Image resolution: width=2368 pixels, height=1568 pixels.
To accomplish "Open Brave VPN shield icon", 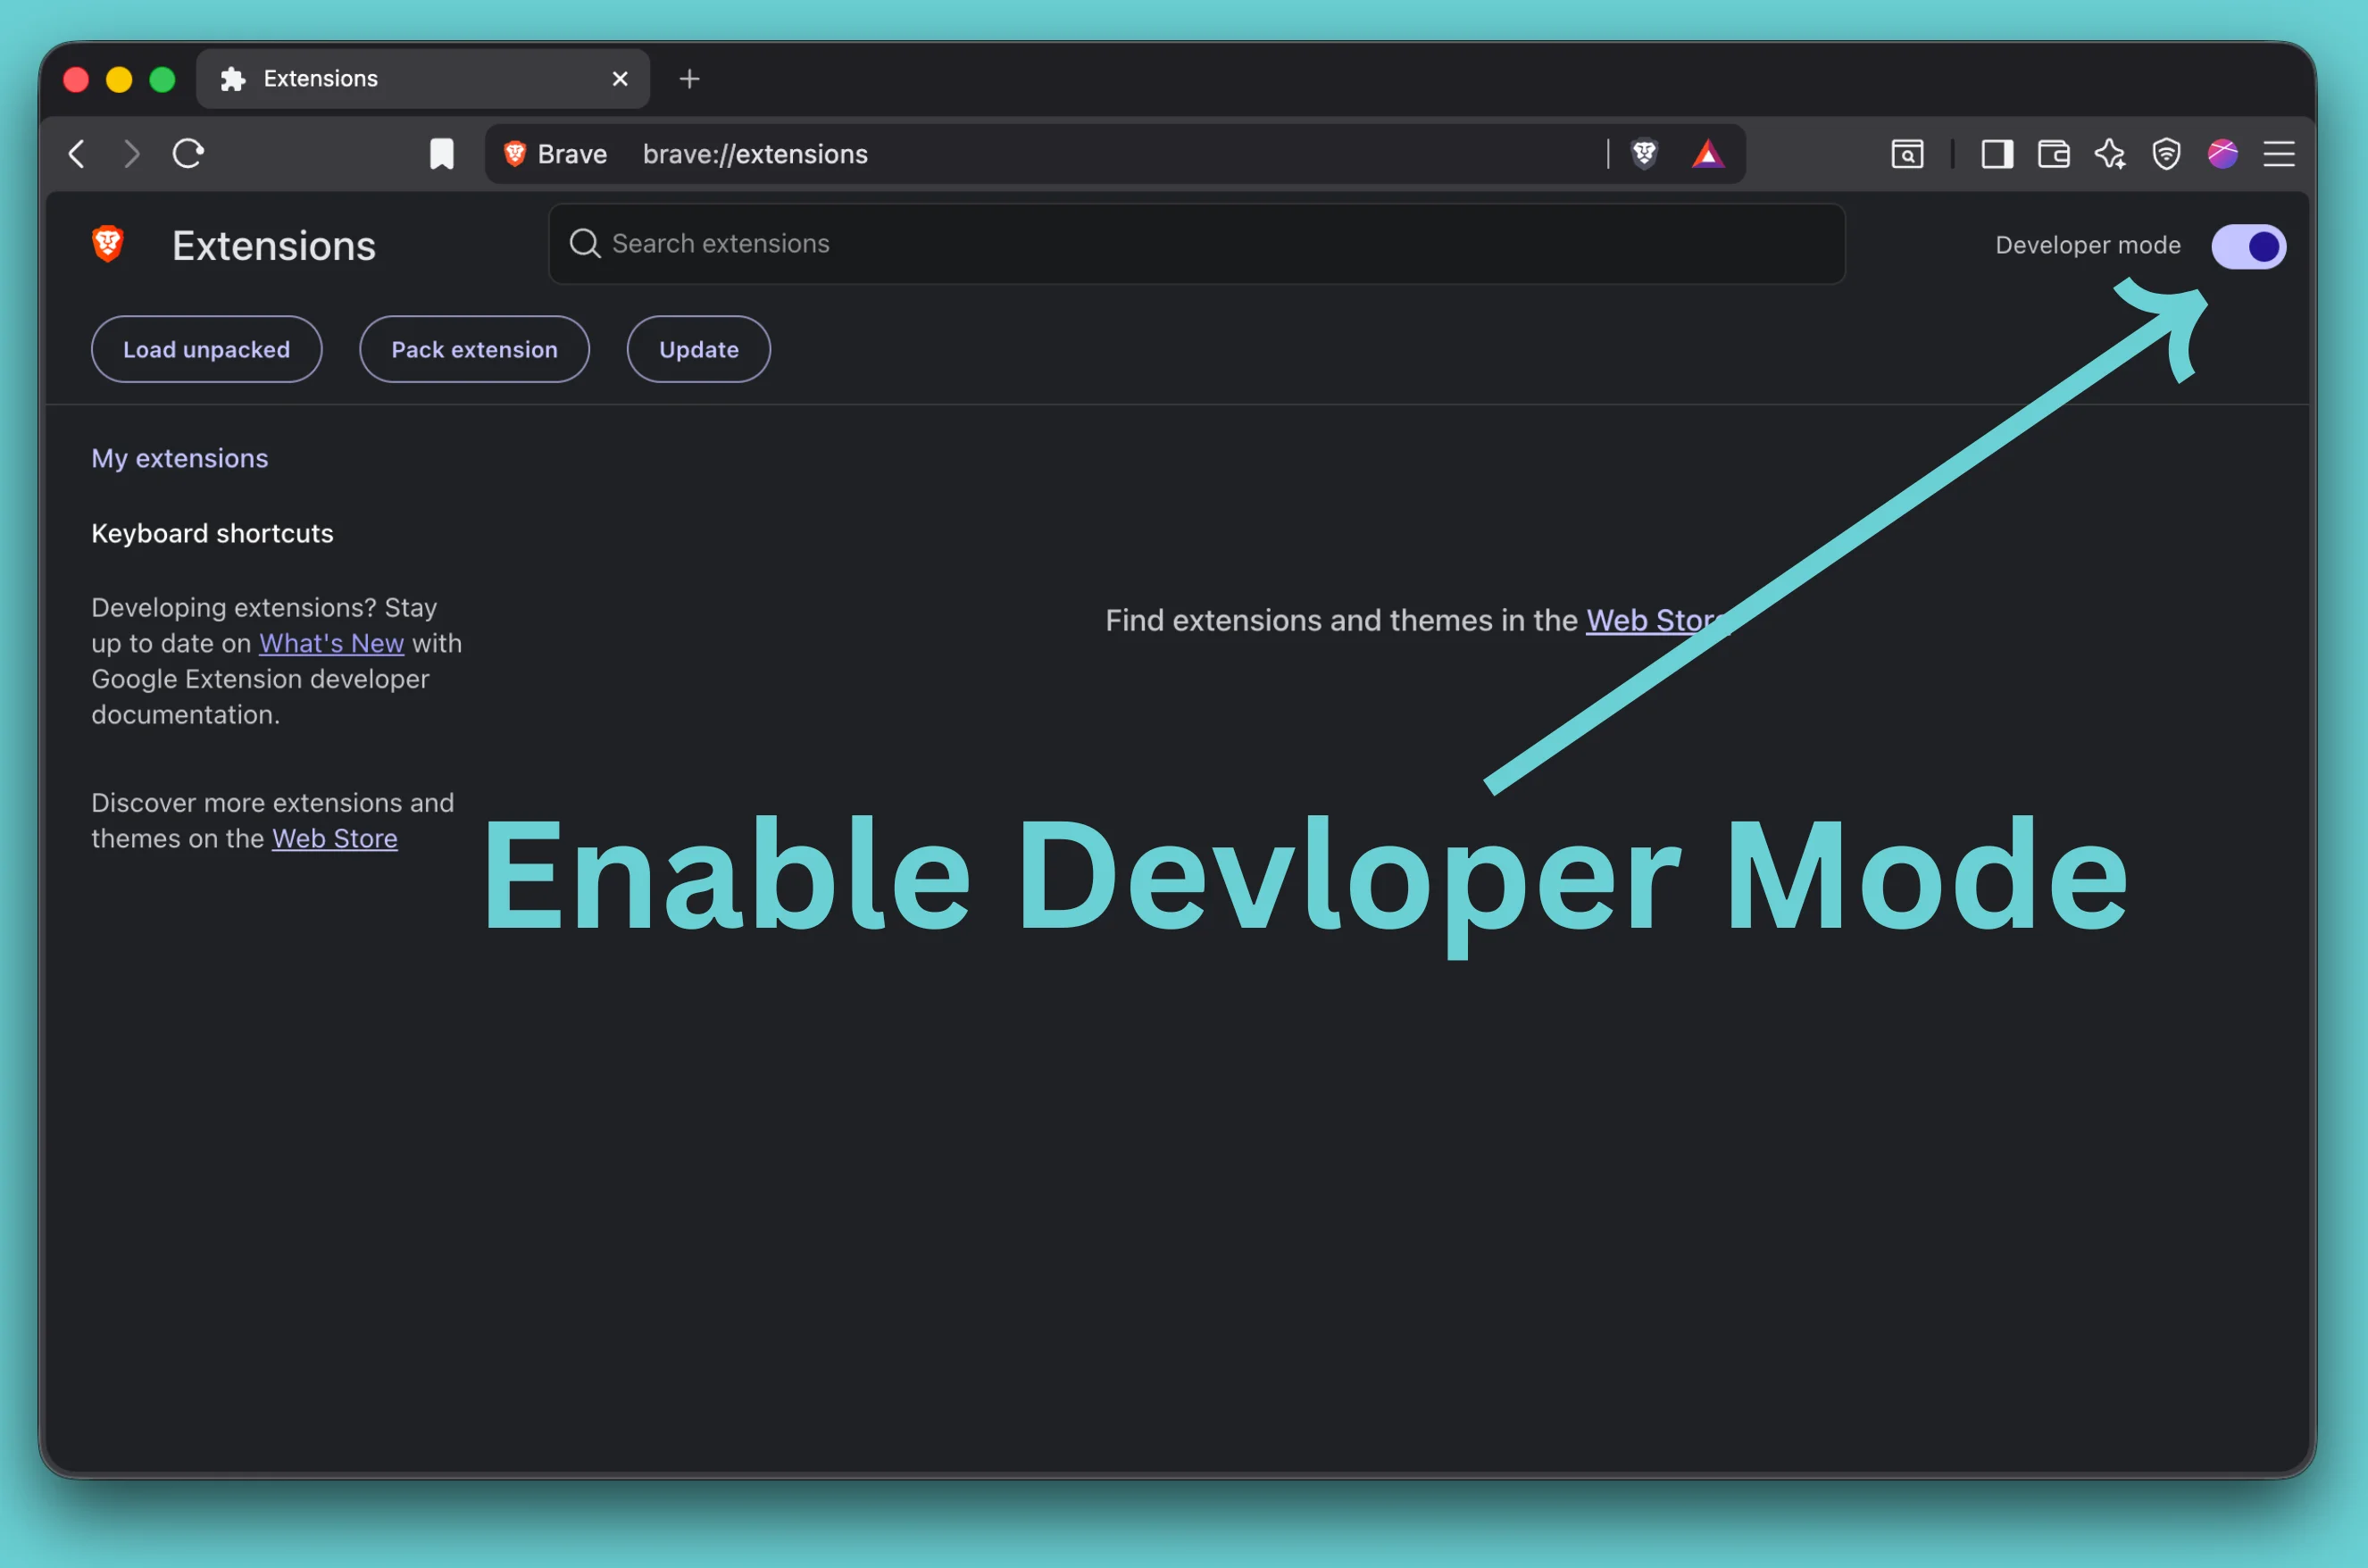I will (2166, 154).
